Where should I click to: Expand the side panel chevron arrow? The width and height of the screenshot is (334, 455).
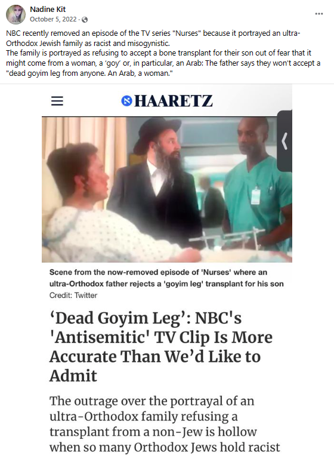click(x=285, y=141)
